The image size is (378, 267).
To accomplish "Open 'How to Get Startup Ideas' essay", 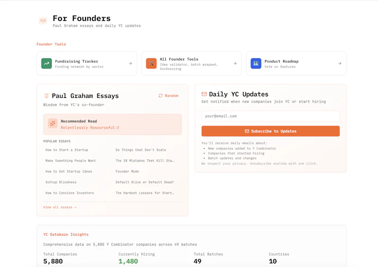I will coord(69,172).
